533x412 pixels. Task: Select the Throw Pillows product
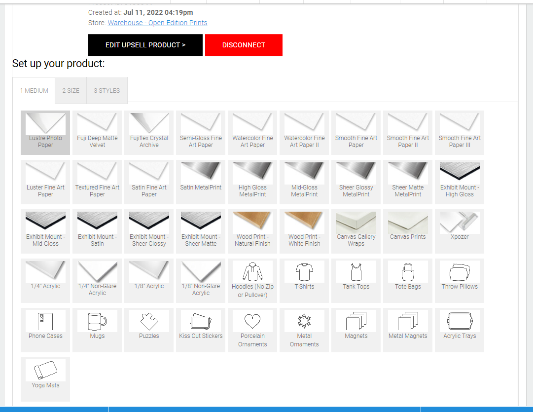460,281
